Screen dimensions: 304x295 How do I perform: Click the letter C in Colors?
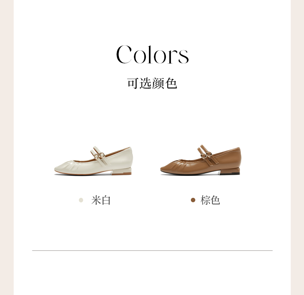click(x=124, y=55)
